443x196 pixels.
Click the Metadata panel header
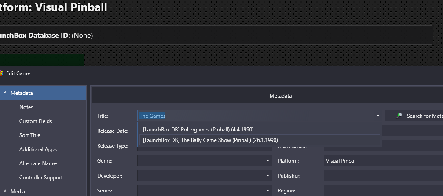click(267, 96)
